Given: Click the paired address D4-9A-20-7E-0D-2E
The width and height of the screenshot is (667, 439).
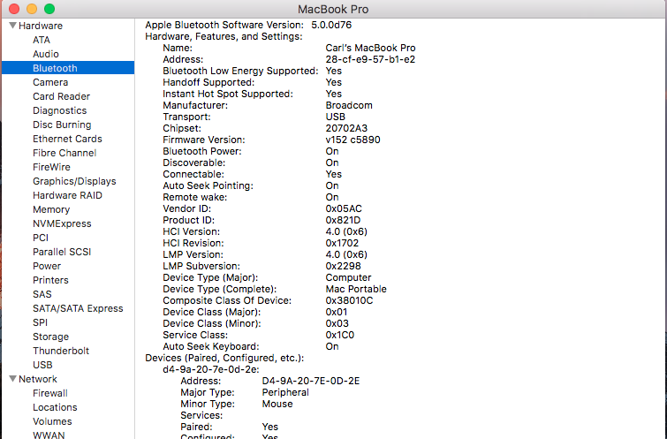Looking at the screenshot, I should [x=311, y=381].
